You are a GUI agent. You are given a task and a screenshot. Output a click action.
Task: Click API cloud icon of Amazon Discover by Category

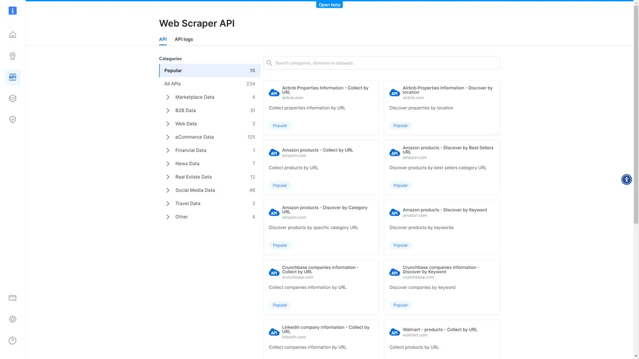coord(274,213)
